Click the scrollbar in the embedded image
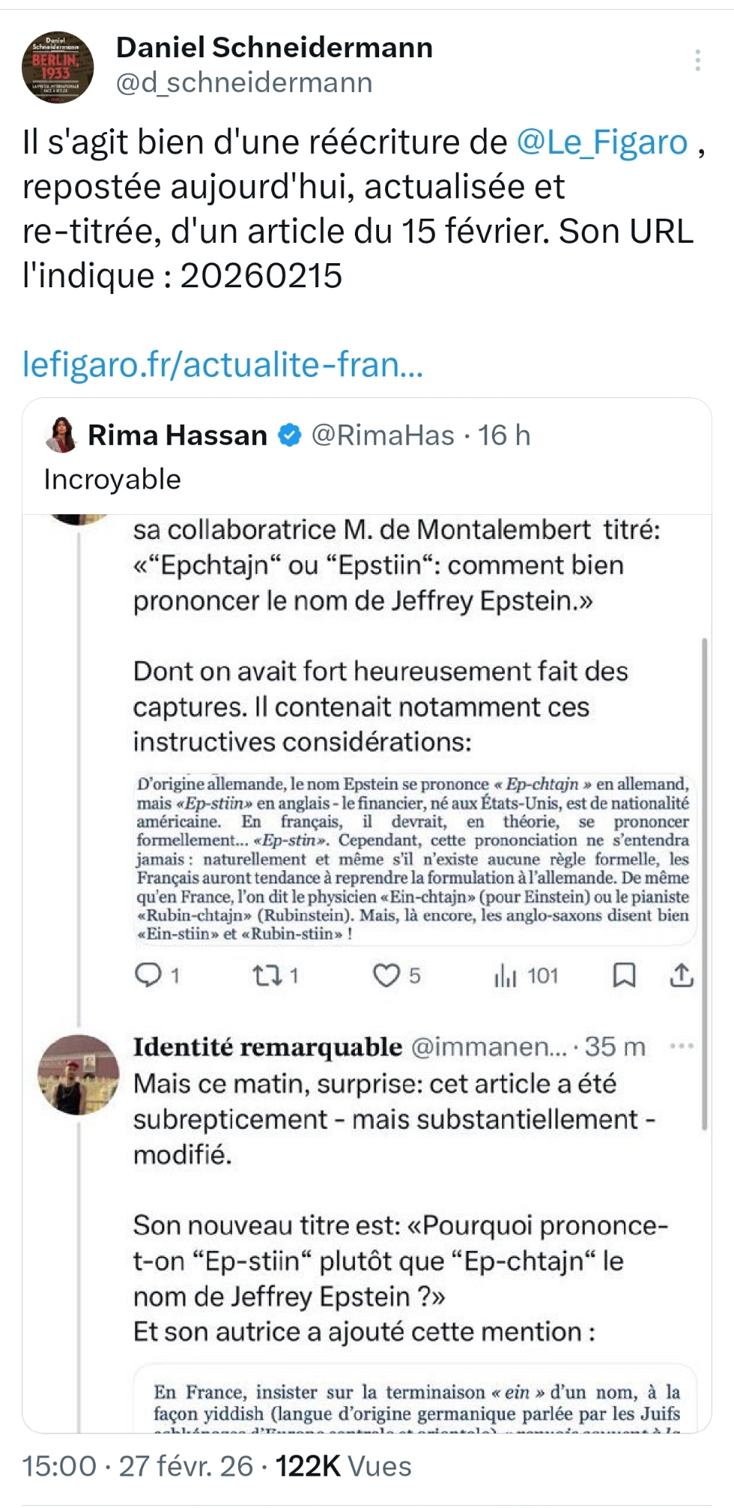Screen dimensions: 734x1508 [705, 882]
